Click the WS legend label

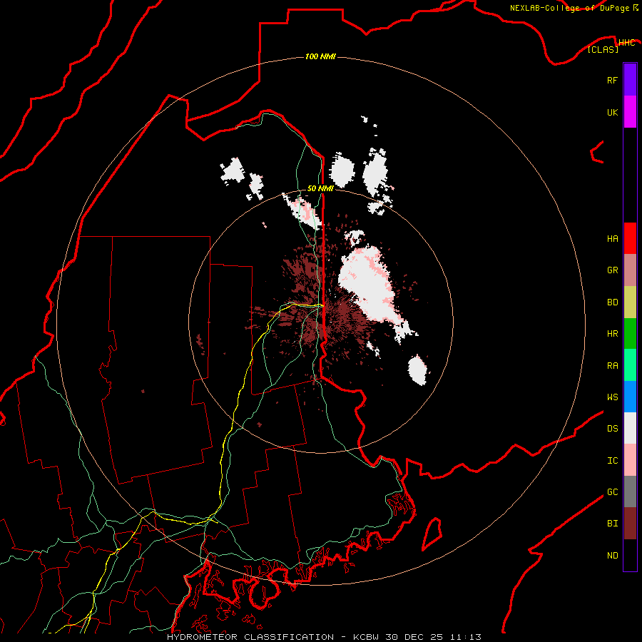click(612, 397)
